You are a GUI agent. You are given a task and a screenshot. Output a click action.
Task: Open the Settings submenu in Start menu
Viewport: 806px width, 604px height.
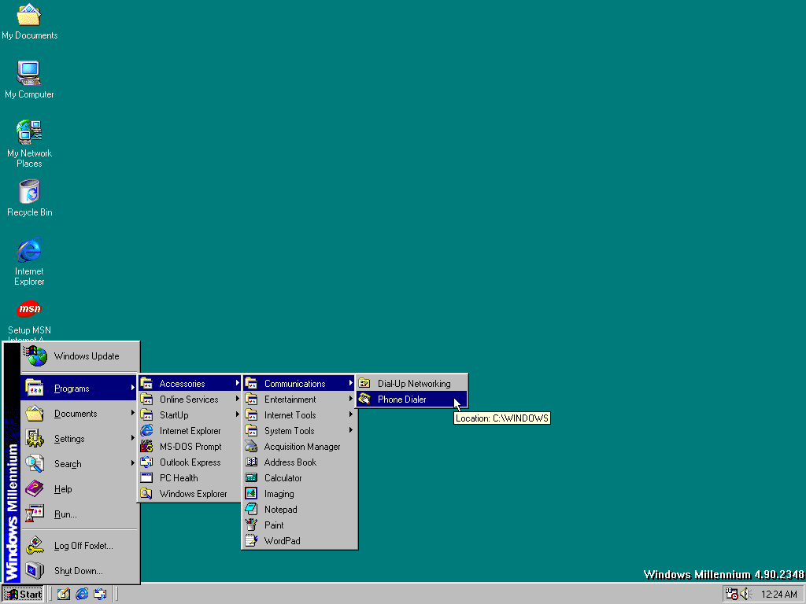[69, 439]
